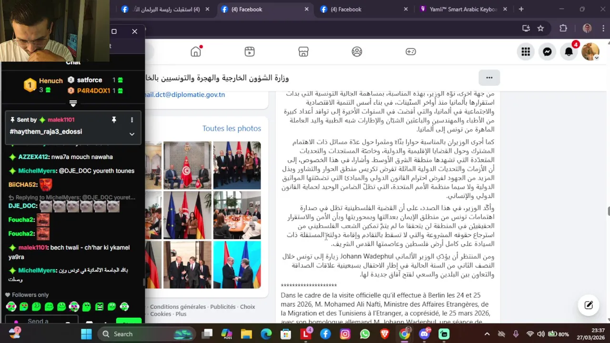This screenshot has width=610, height=343.
Task: Open conference table meeting photo thumbnail
Action: [x=237, y=215]
